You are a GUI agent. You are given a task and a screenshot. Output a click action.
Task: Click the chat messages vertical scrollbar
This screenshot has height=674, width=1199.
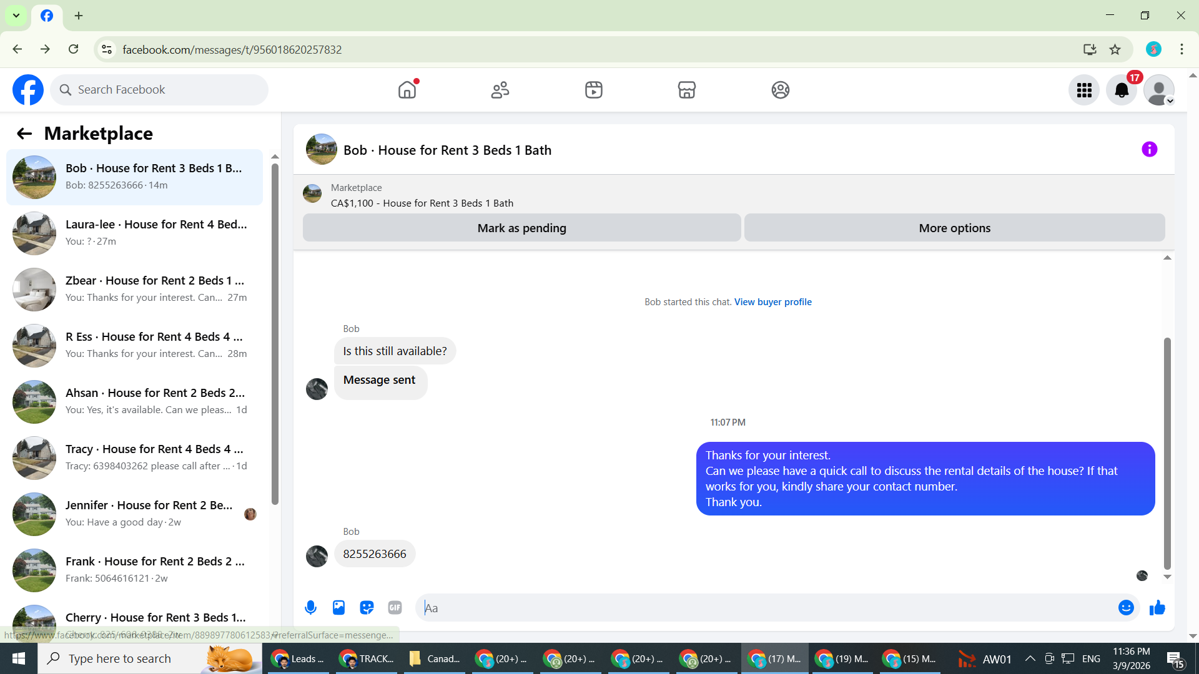[1167, 452]
